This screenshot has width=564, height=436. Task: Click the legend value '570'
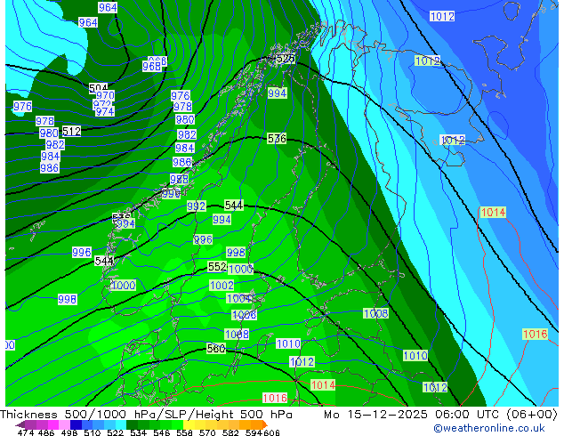(x=207, y=432)
